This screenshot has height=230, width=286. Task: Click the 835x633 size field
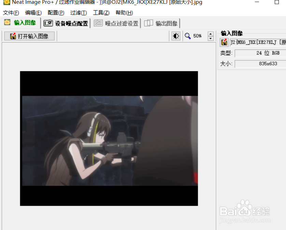click(x=260, y=64)
